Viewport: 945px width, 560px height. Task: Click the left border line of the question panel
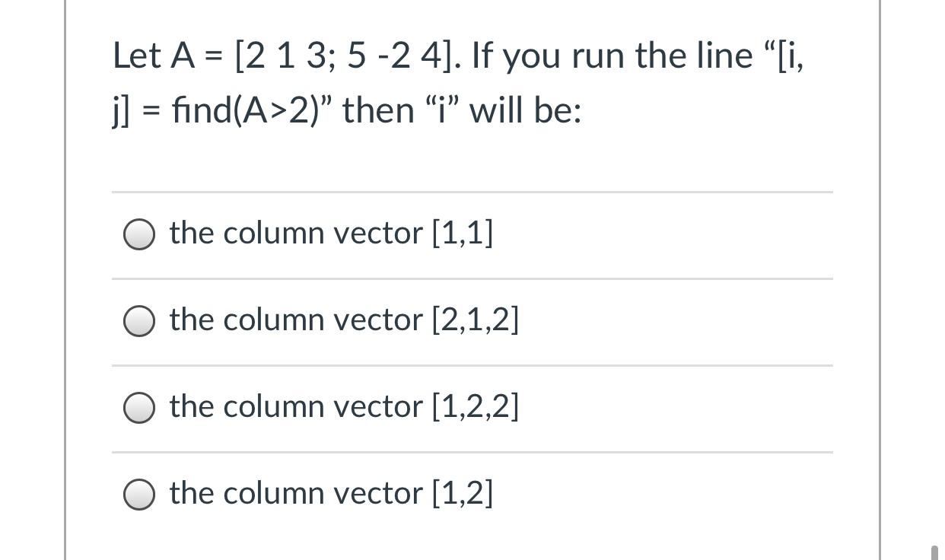[65, 280]
